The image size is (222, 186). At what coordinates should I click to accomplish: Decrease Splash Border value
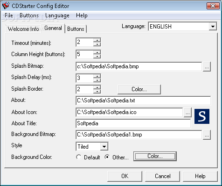coord(97,92)
